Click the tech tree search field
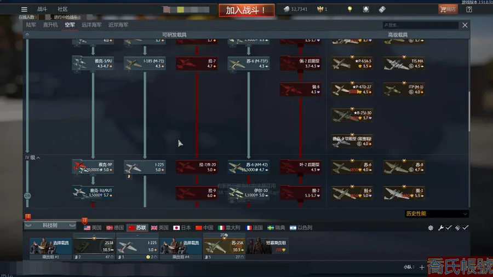This screenshot has height=277, width=493. (421, 25)
